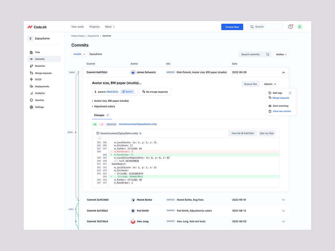Open the Author filter dropdown

[x=281, y=54]
